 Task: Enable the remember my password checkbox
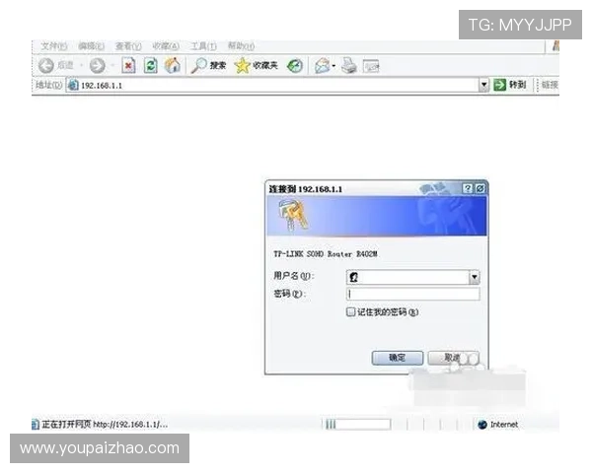coord(350,311)
